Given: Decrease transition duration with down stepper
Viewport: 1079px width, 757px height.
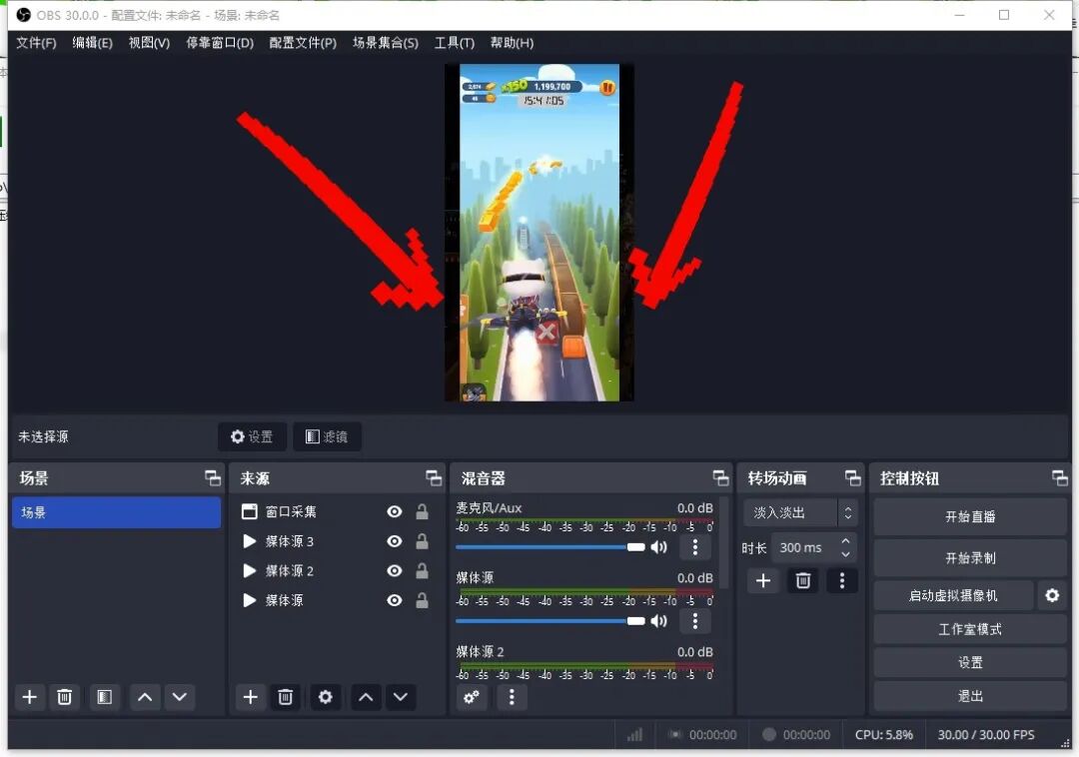Looking at the screenshot, I should click(846, 554).
